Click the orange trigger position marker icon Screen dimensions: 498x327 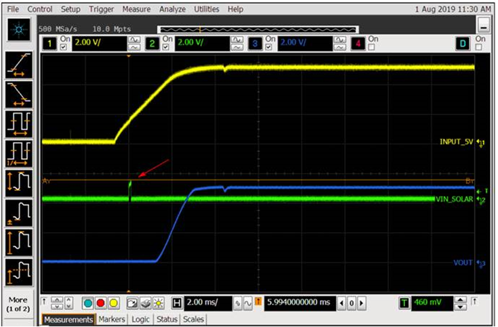258,301
